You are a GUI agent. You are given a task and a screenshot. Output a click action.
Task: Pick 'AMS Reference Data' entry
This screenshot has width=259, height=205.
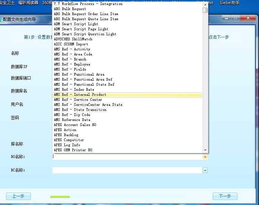127,120
